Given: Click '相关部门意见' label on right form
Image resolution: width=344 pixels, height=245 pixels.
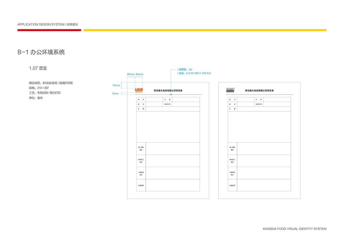Looking at the screenshot, I should click(232, 161).
